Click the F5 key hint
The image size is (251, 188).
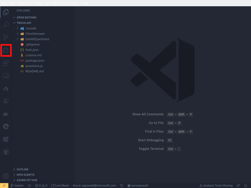[170, 140]
